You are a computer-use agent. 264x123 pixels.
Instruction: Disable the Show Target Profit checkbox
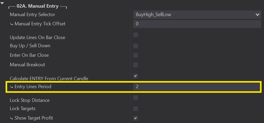136,118
